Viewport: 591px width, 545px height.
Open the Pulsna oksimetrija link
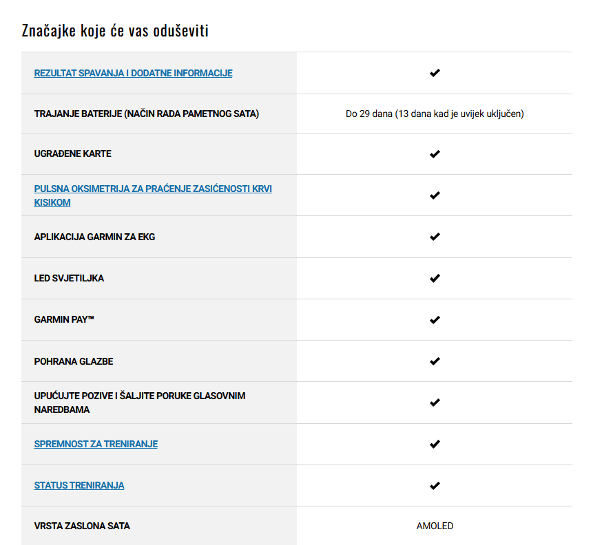point(153,195)
